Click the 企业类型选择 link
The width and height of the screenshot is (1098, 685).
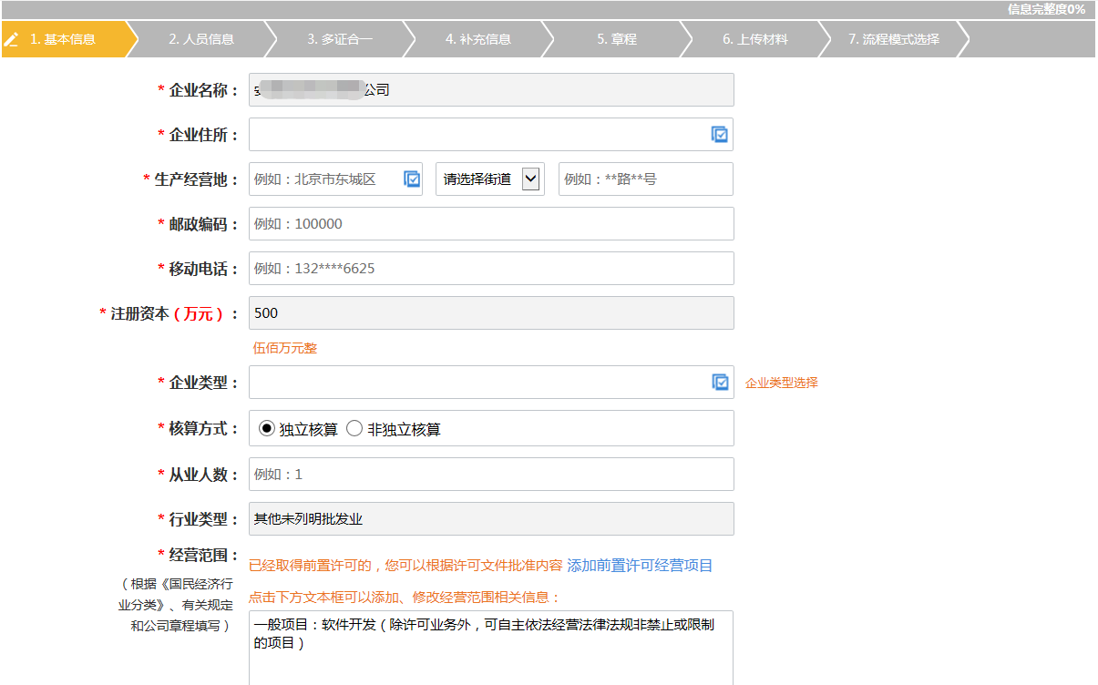click(781, 383)
